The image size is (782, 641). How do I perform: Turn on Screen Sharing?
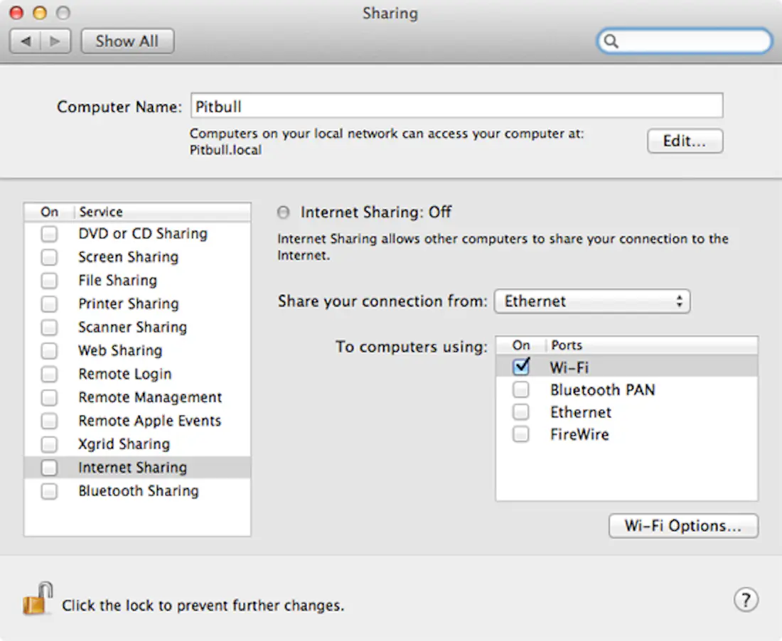[x=49, y=257]
